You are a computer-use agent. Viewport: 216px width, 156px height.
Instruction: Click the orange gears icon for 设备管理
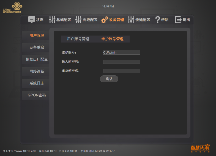pos(105,20)
